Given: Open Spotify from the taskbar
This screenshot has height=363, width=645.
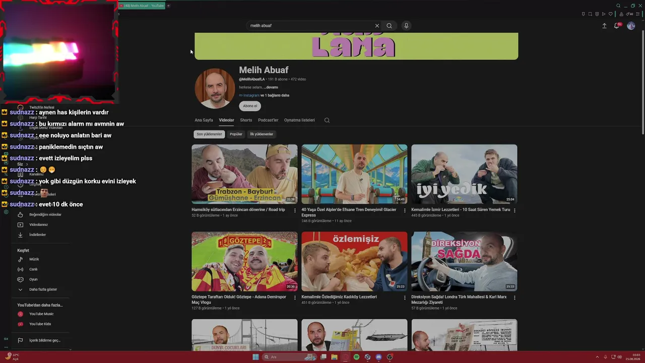Looking at the screenshot, I should [356, 357].
